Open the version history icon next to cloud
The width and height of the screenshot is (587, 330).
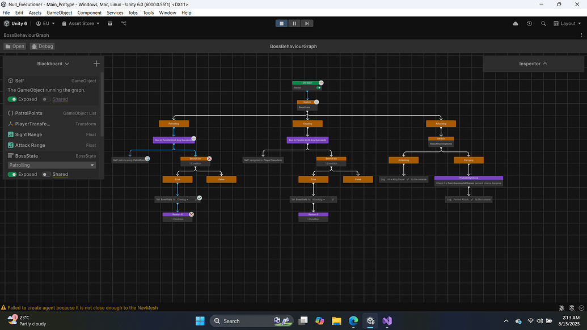529,23
